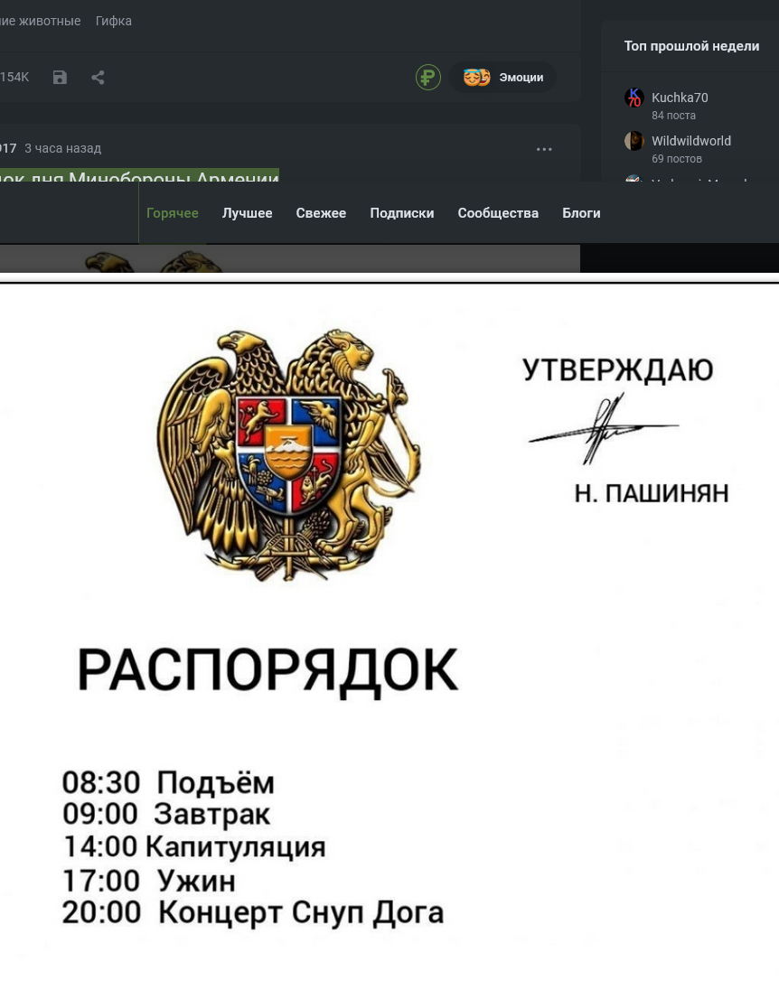Switch to the Свежее tab
This screenshot has height=990, width=779.
pyautogui.click(x=321, y=213)
